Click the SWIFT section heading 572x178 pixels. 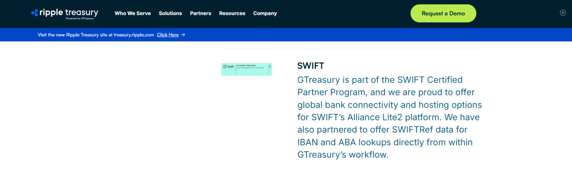pos(310,66)
